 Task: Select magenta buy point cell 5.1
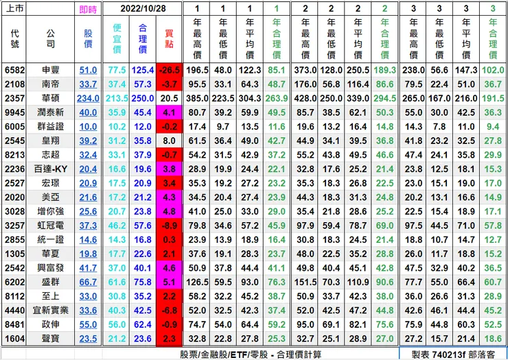click(169, 283)
